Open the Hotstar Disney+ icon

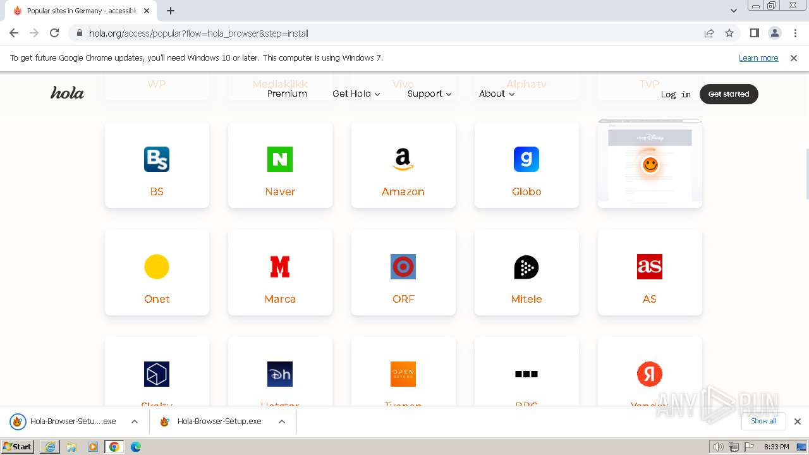(280, 374)
